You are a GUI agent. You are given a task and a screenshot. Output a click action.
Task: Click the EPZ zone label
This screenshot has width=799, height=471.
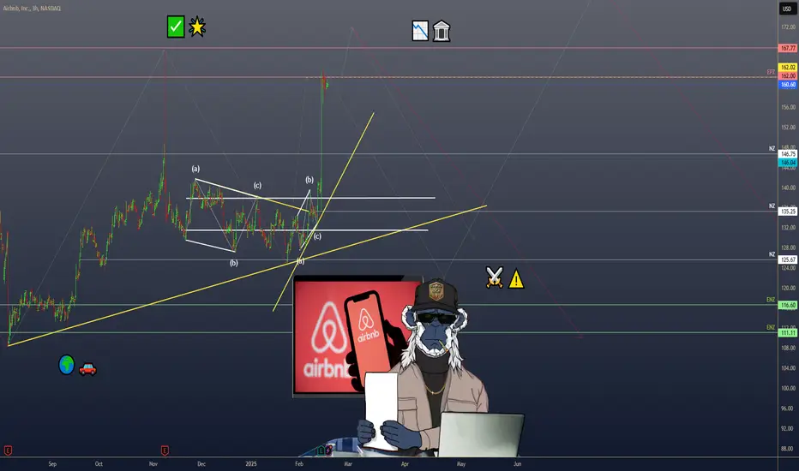[x=771, y=72]
